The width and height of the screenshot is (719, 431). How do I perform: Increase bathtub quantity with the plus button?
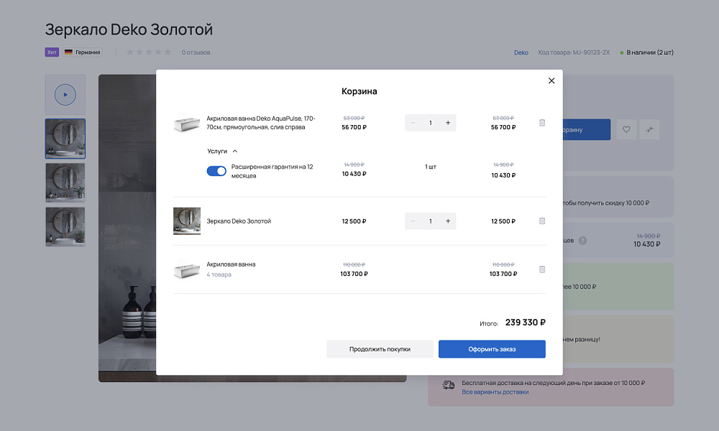(447, 122)
